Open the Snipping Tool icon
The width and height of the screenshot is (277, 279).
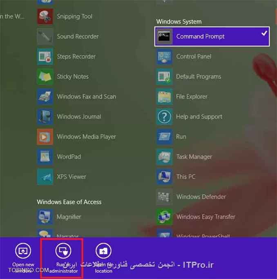coord(45,16)
